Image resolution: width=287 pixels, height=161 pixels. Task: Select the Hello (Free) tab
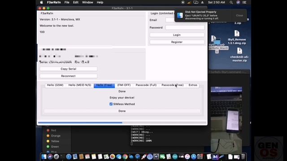[104, 85]
